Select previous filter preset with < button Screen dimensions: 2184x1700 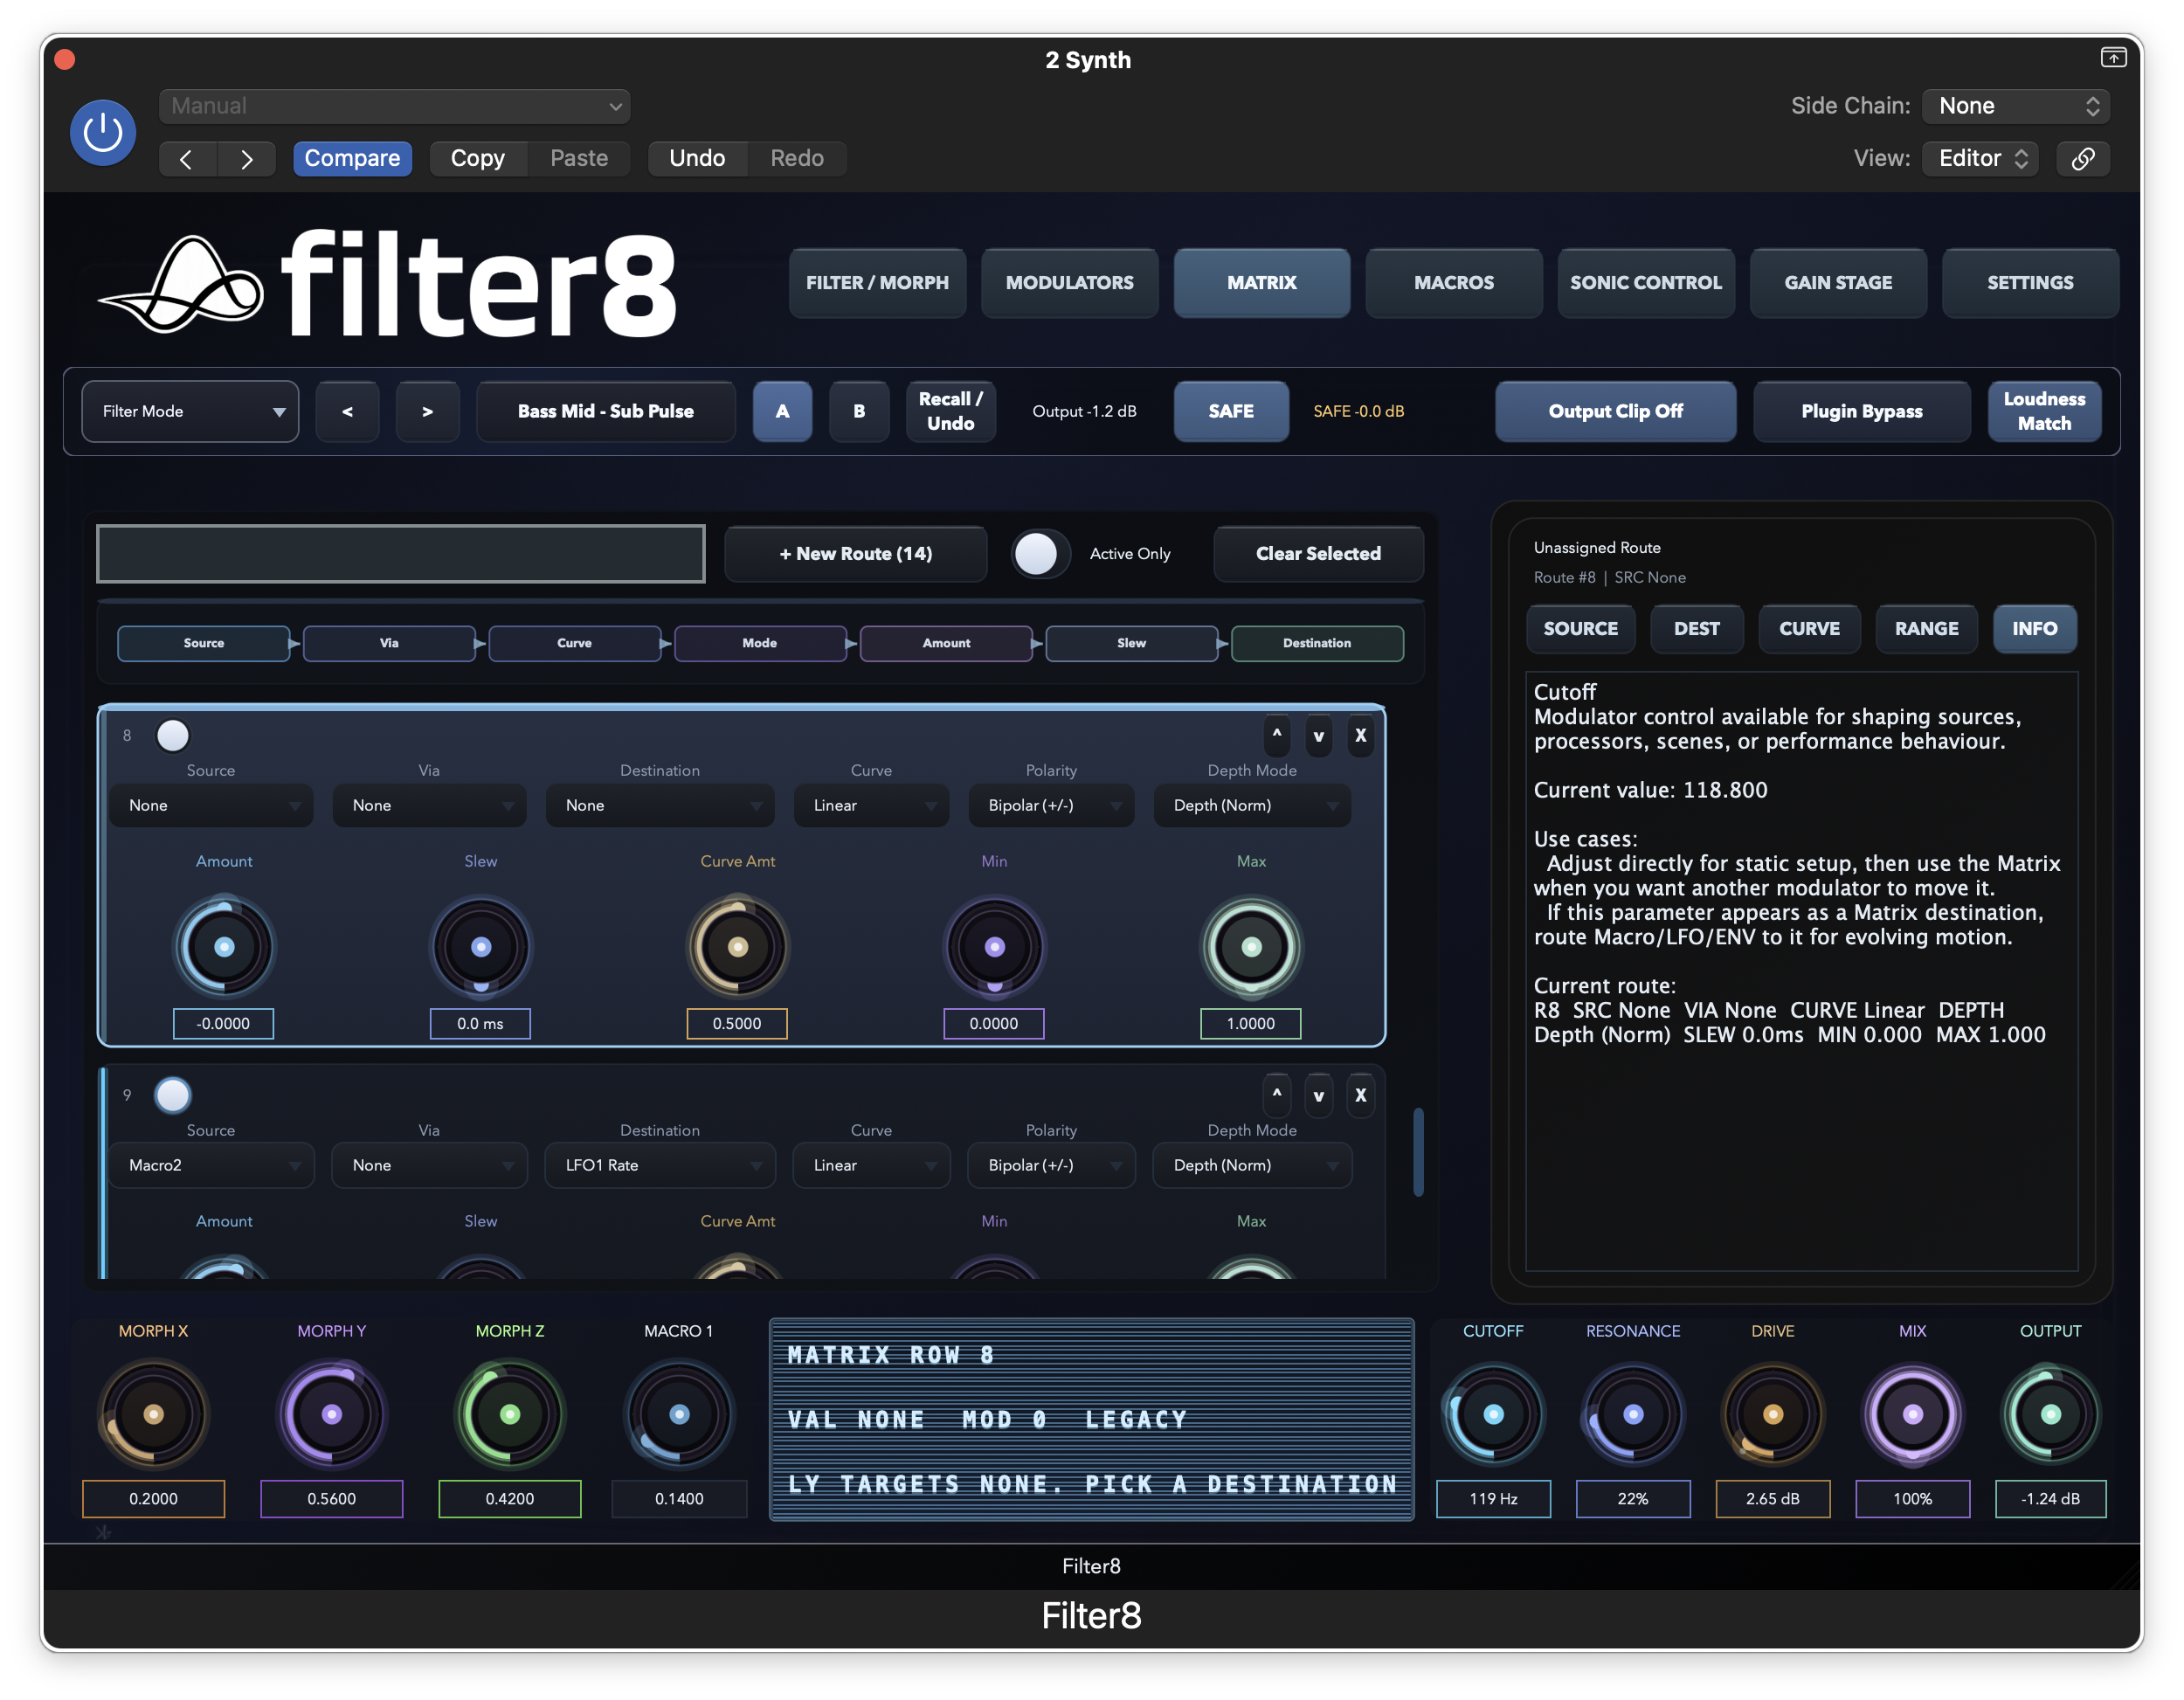pos(347,412)
